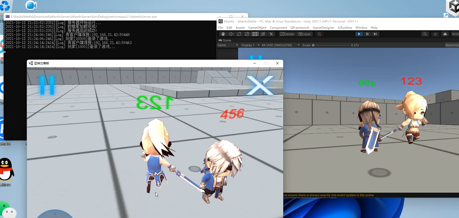
Task: Open the GameDesigner menu in Unity
Action: click(323, 28)
